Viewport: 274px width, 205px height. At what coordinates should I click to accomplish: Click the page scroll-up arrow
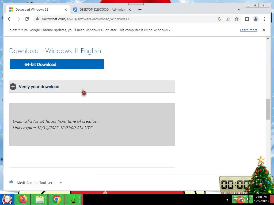(x=268, y=38)
